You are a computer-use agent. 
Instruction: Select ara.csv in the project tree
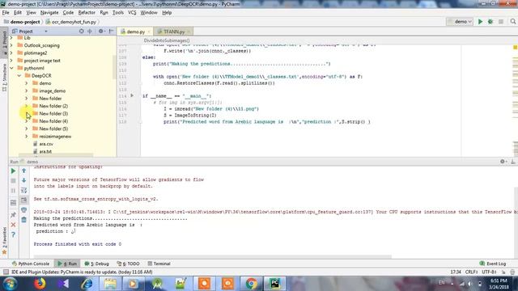point(46,144)
